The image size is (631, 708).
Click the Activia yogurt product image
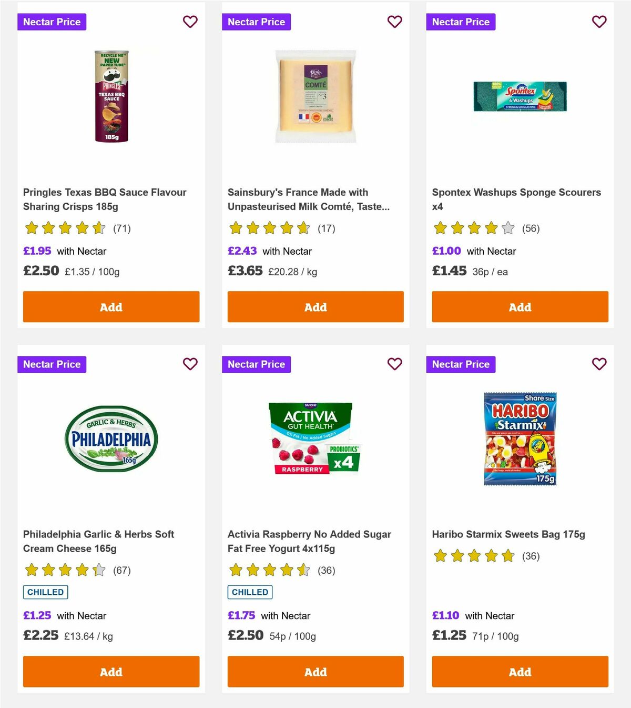point(315,441)
